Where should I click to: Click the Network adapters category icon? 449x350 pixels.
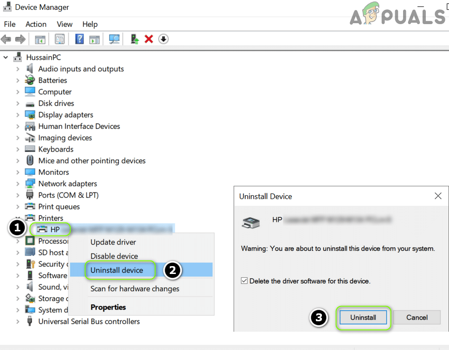(30, 184)
